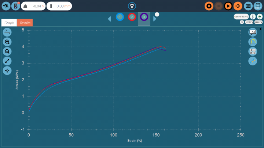Screen dimensions: 264x148
Task: Zoom out on the graph
Action: pyautogui.click(x=7, y=51)
